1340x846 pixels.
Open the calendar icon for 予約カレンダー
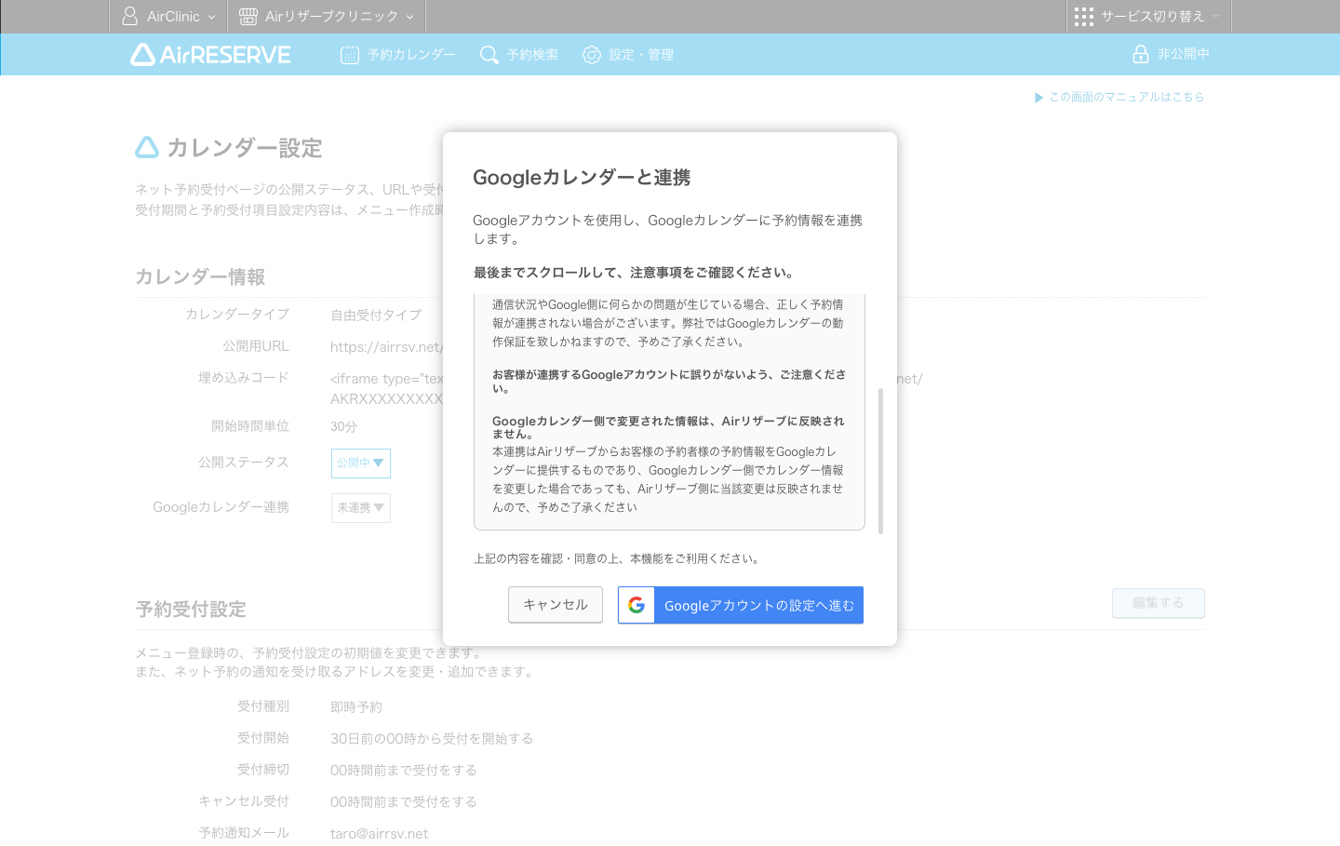pyautogui.click(x=348, y=54)
